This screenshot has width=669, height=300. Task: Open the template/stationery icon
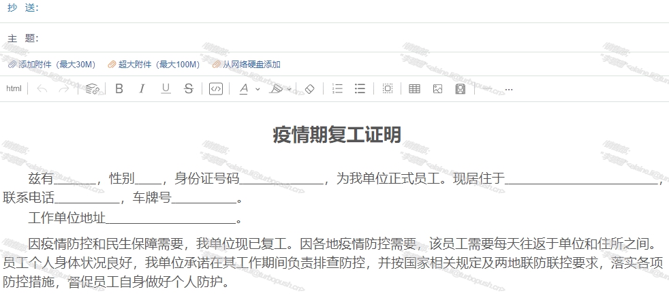pos(461,88)
